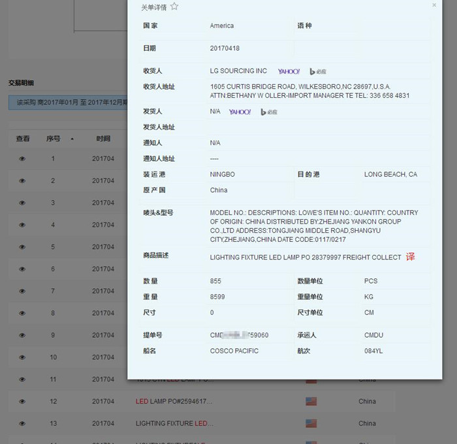
Task: Translate the product description with red 译 icon
Action: coord(410,257)
